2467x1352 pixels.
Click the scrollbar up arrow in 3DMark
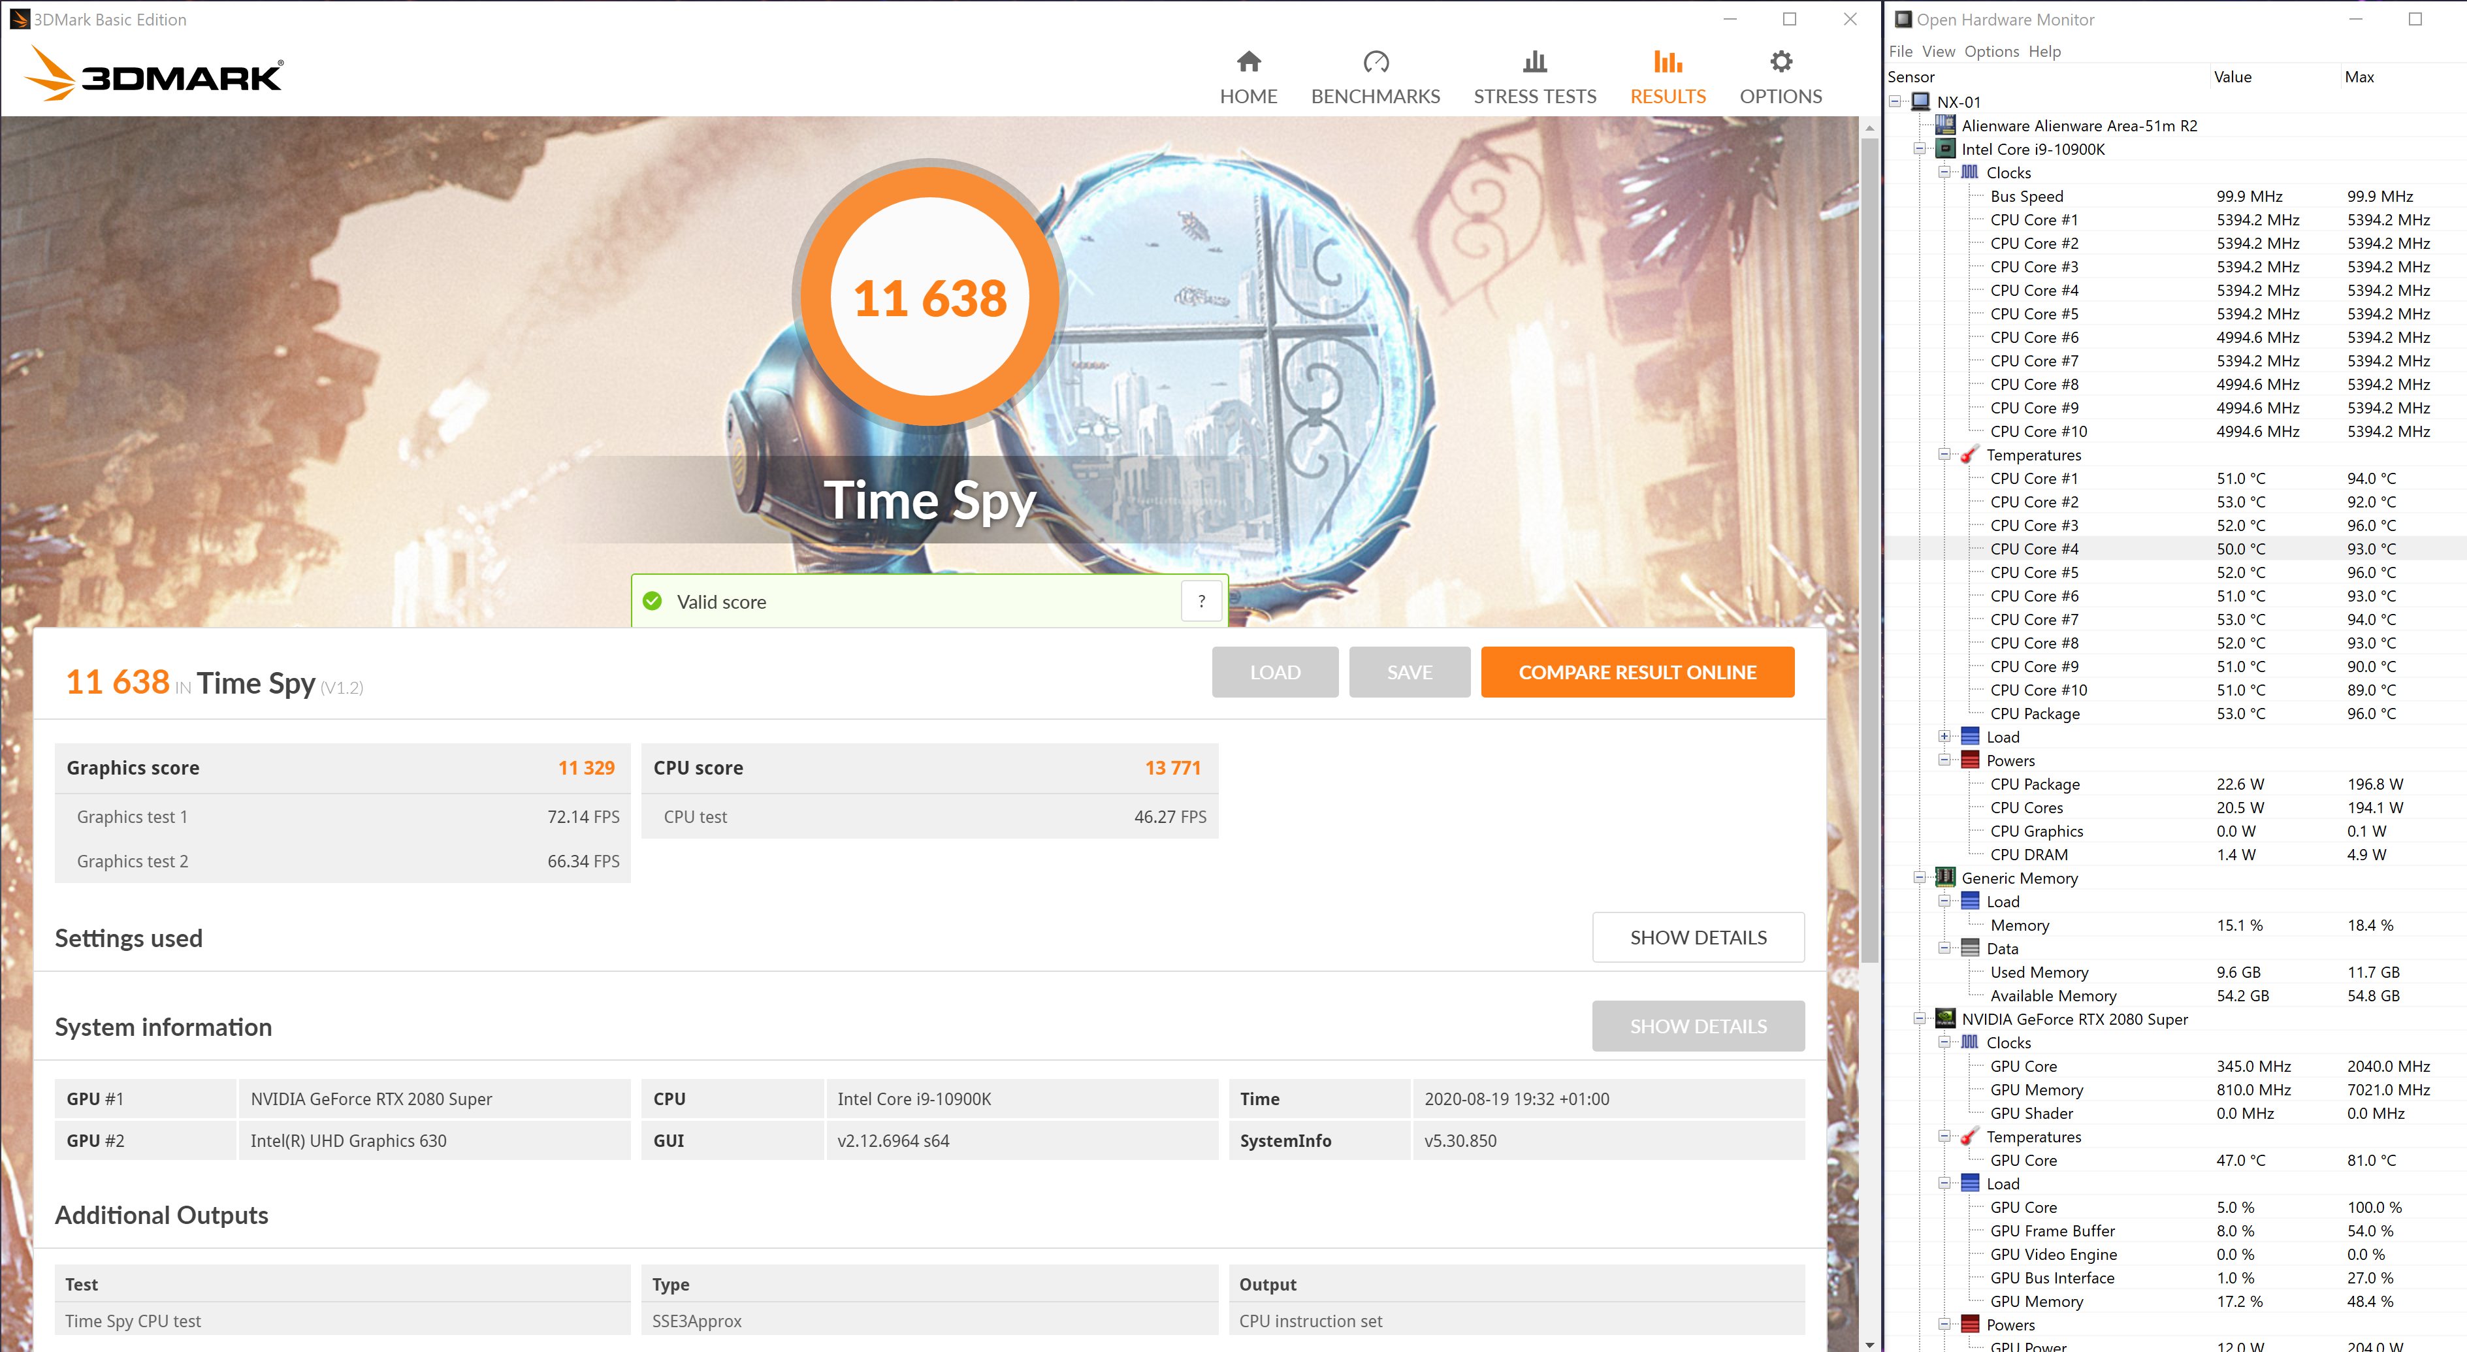click(1869, 127)
